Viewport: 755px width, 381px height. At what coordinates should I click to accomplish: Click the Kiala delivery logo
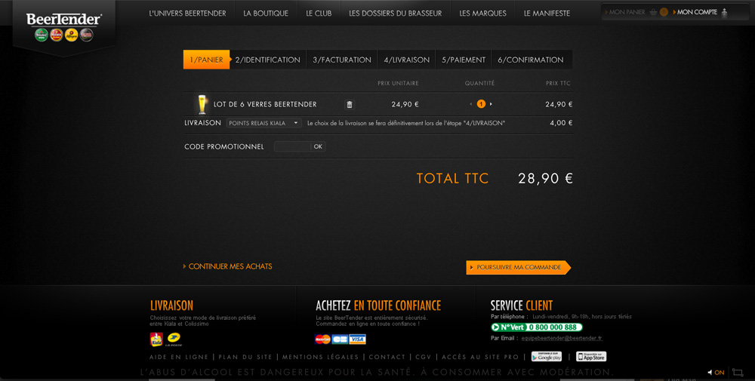point(156,340)
